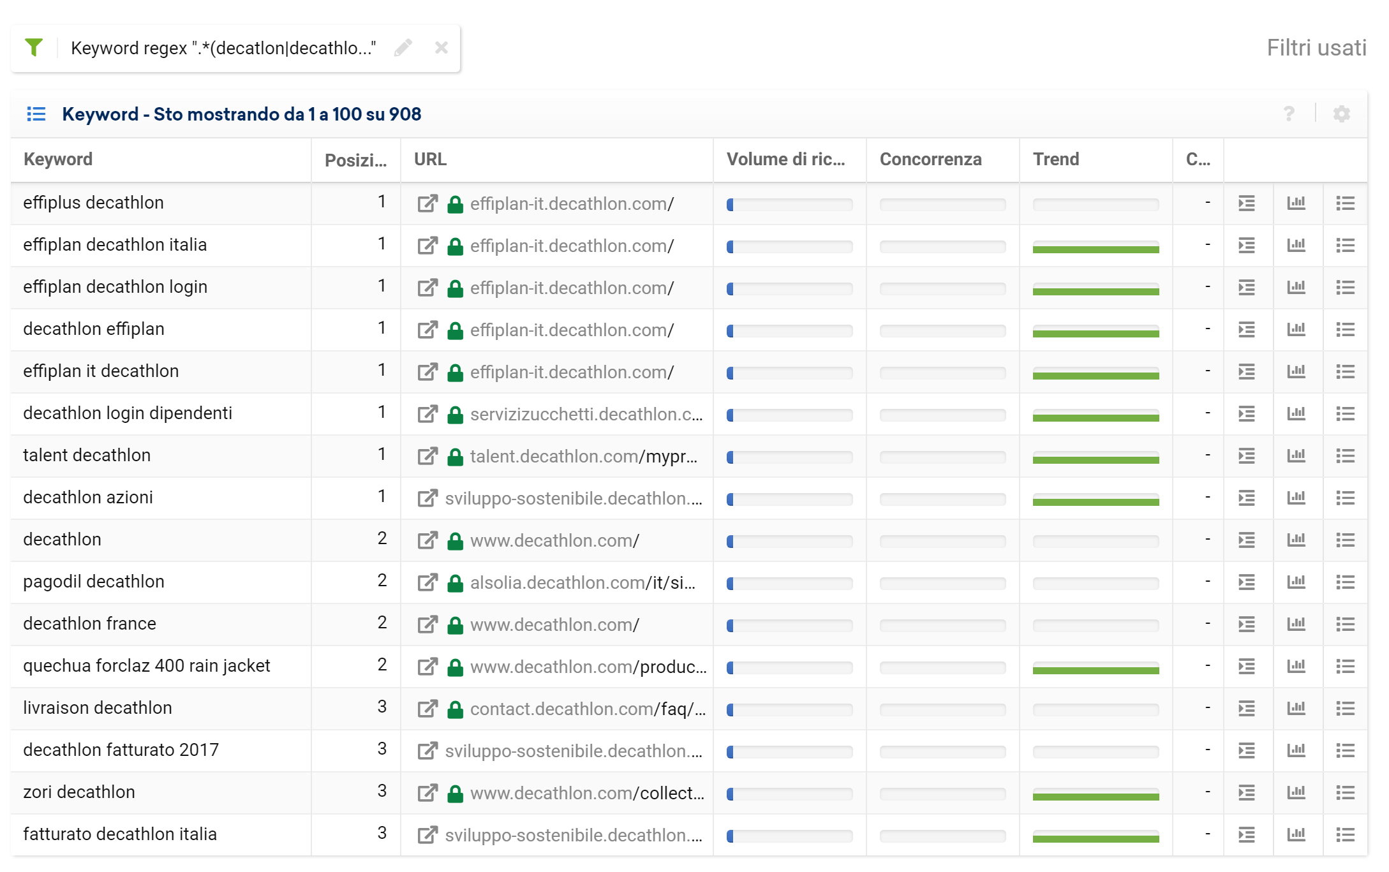The height and width of the screenshot is (872, 1389).
Task: Select keyword 'effiplan it decathlon'
Action: (x=101, y=371)
